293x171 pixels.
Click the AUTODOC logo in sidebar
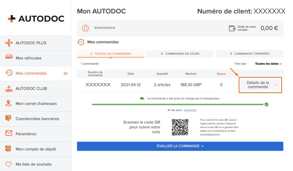[36, 19]
